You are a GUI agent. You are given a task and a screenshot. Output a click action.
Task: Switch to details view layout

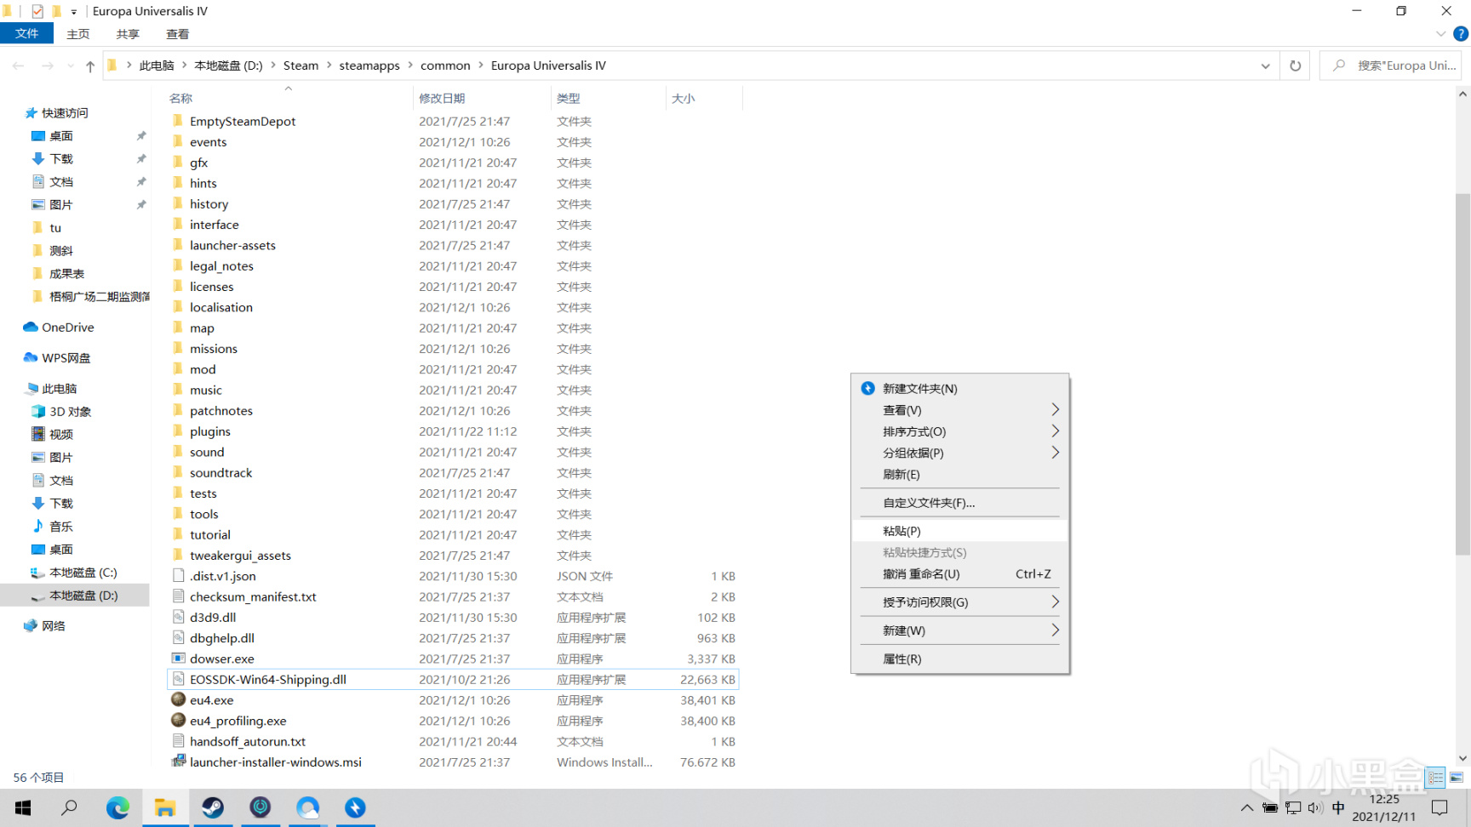(x=1436, y=777)
